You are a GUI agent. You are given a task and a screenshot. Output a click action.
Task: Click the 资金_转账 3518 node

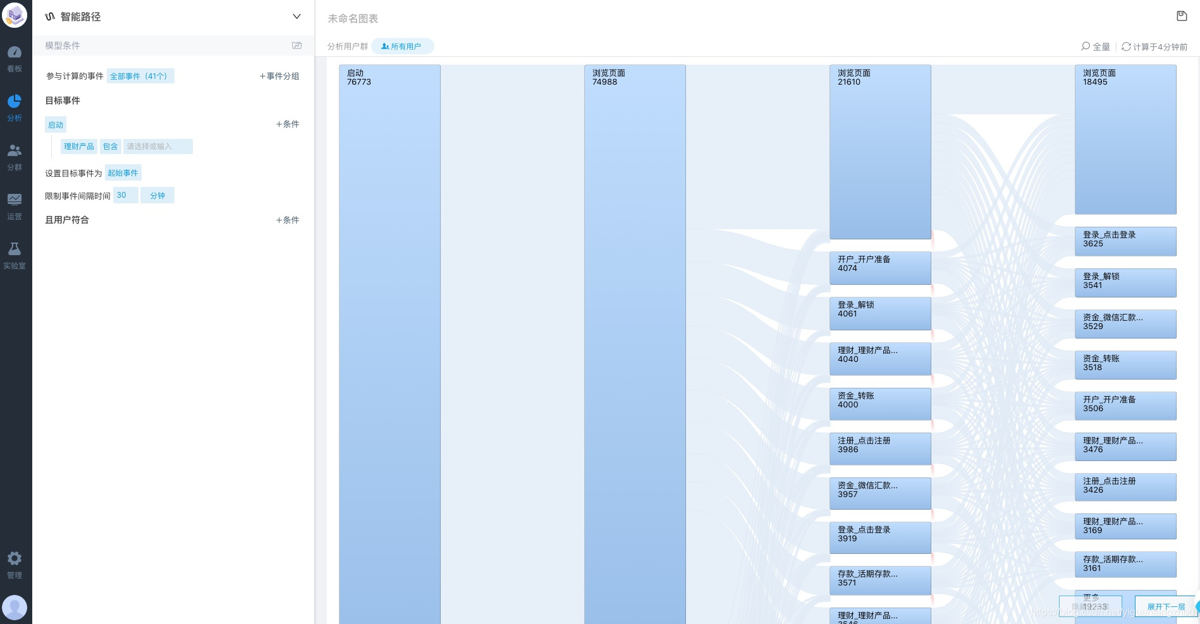[1125, 365]
